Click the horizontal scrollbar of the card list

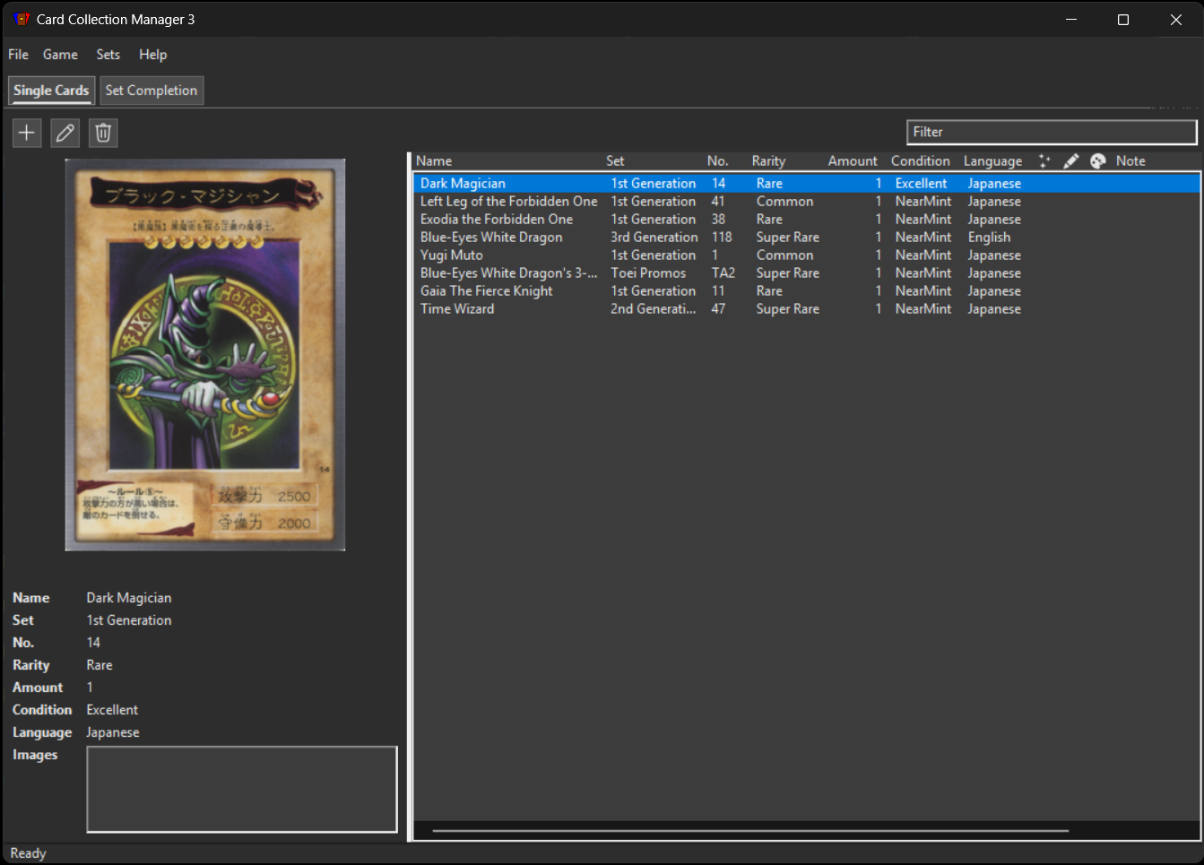[x=750, y=831]
